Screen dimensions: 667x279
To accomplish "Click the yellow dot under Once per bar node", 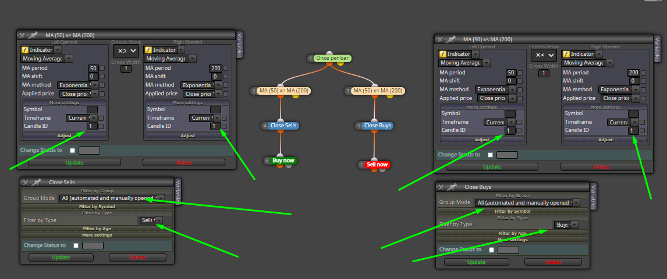I will point(340,64).
